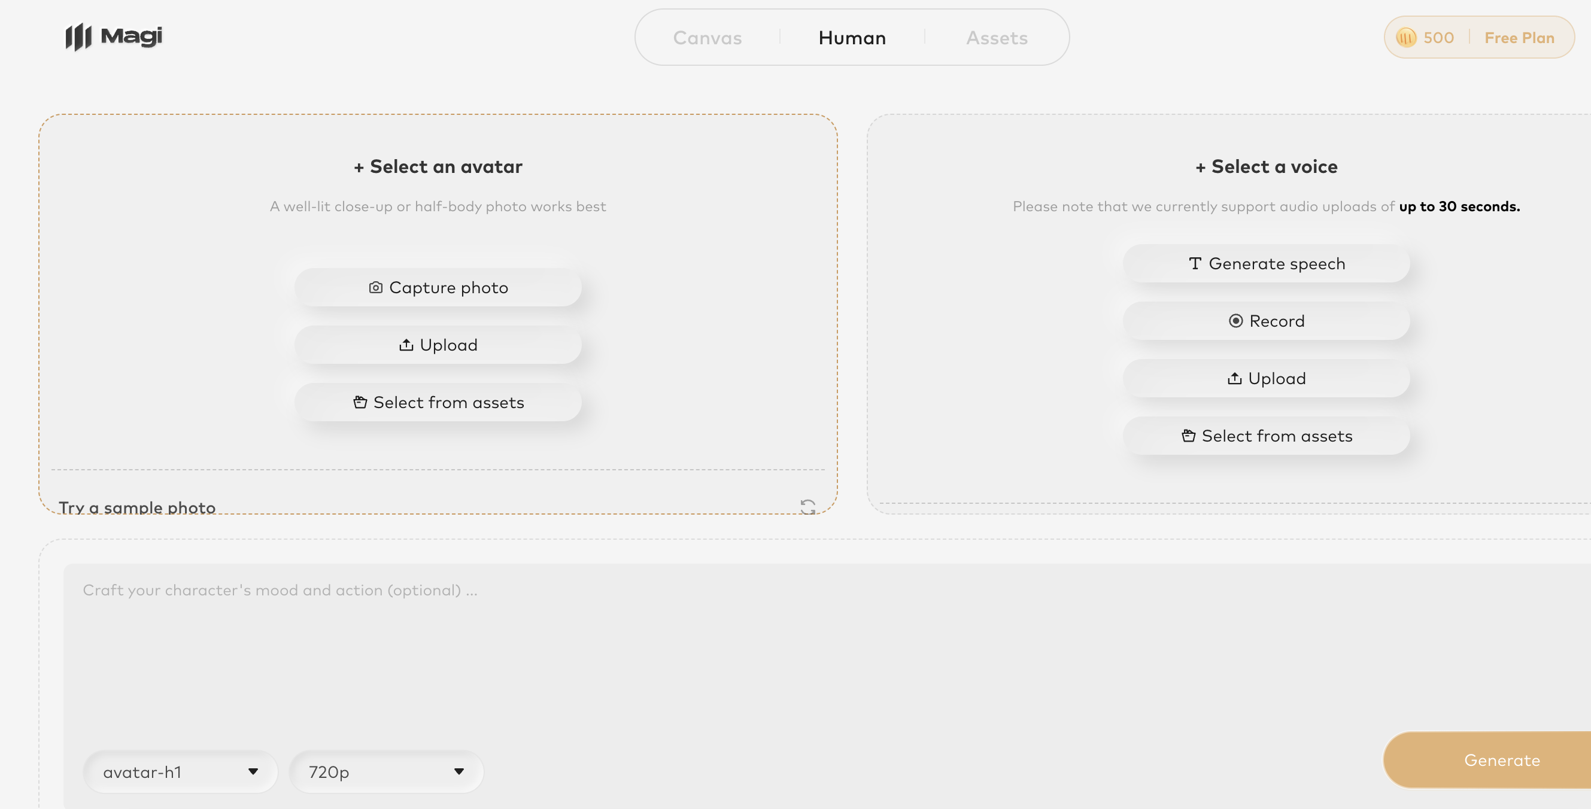Screen dimensions: 1591x809
Task: Click the Generate speech button
Action: [1266, 264]
